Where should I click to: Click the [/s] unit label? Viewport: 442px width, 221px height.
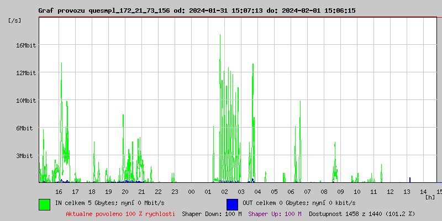tap(15, 20)
